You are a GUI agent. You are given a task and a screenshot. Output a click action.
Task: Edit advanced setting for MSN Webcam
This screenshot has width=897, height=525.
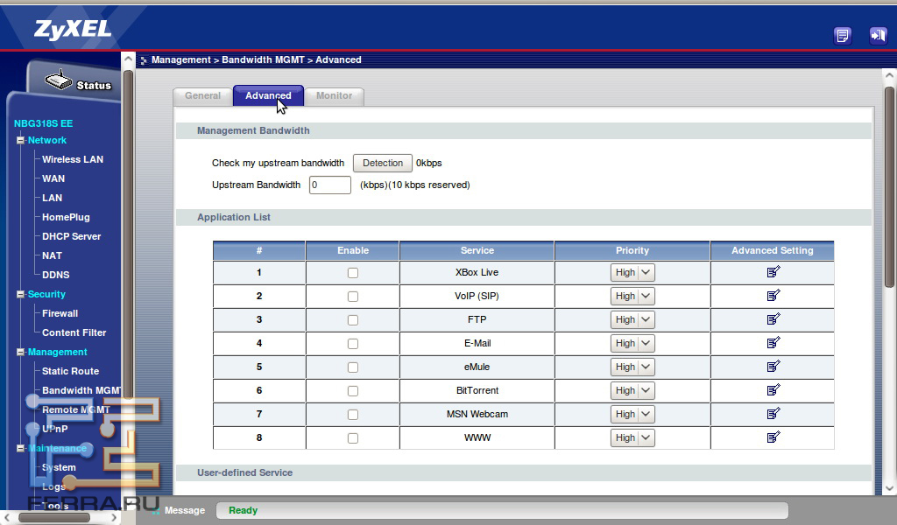click(x=773, y=414)
